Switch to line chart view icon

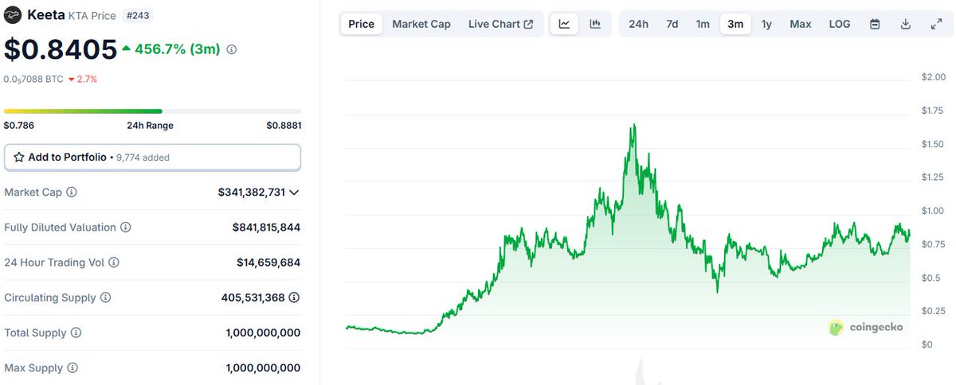point(565,24)
